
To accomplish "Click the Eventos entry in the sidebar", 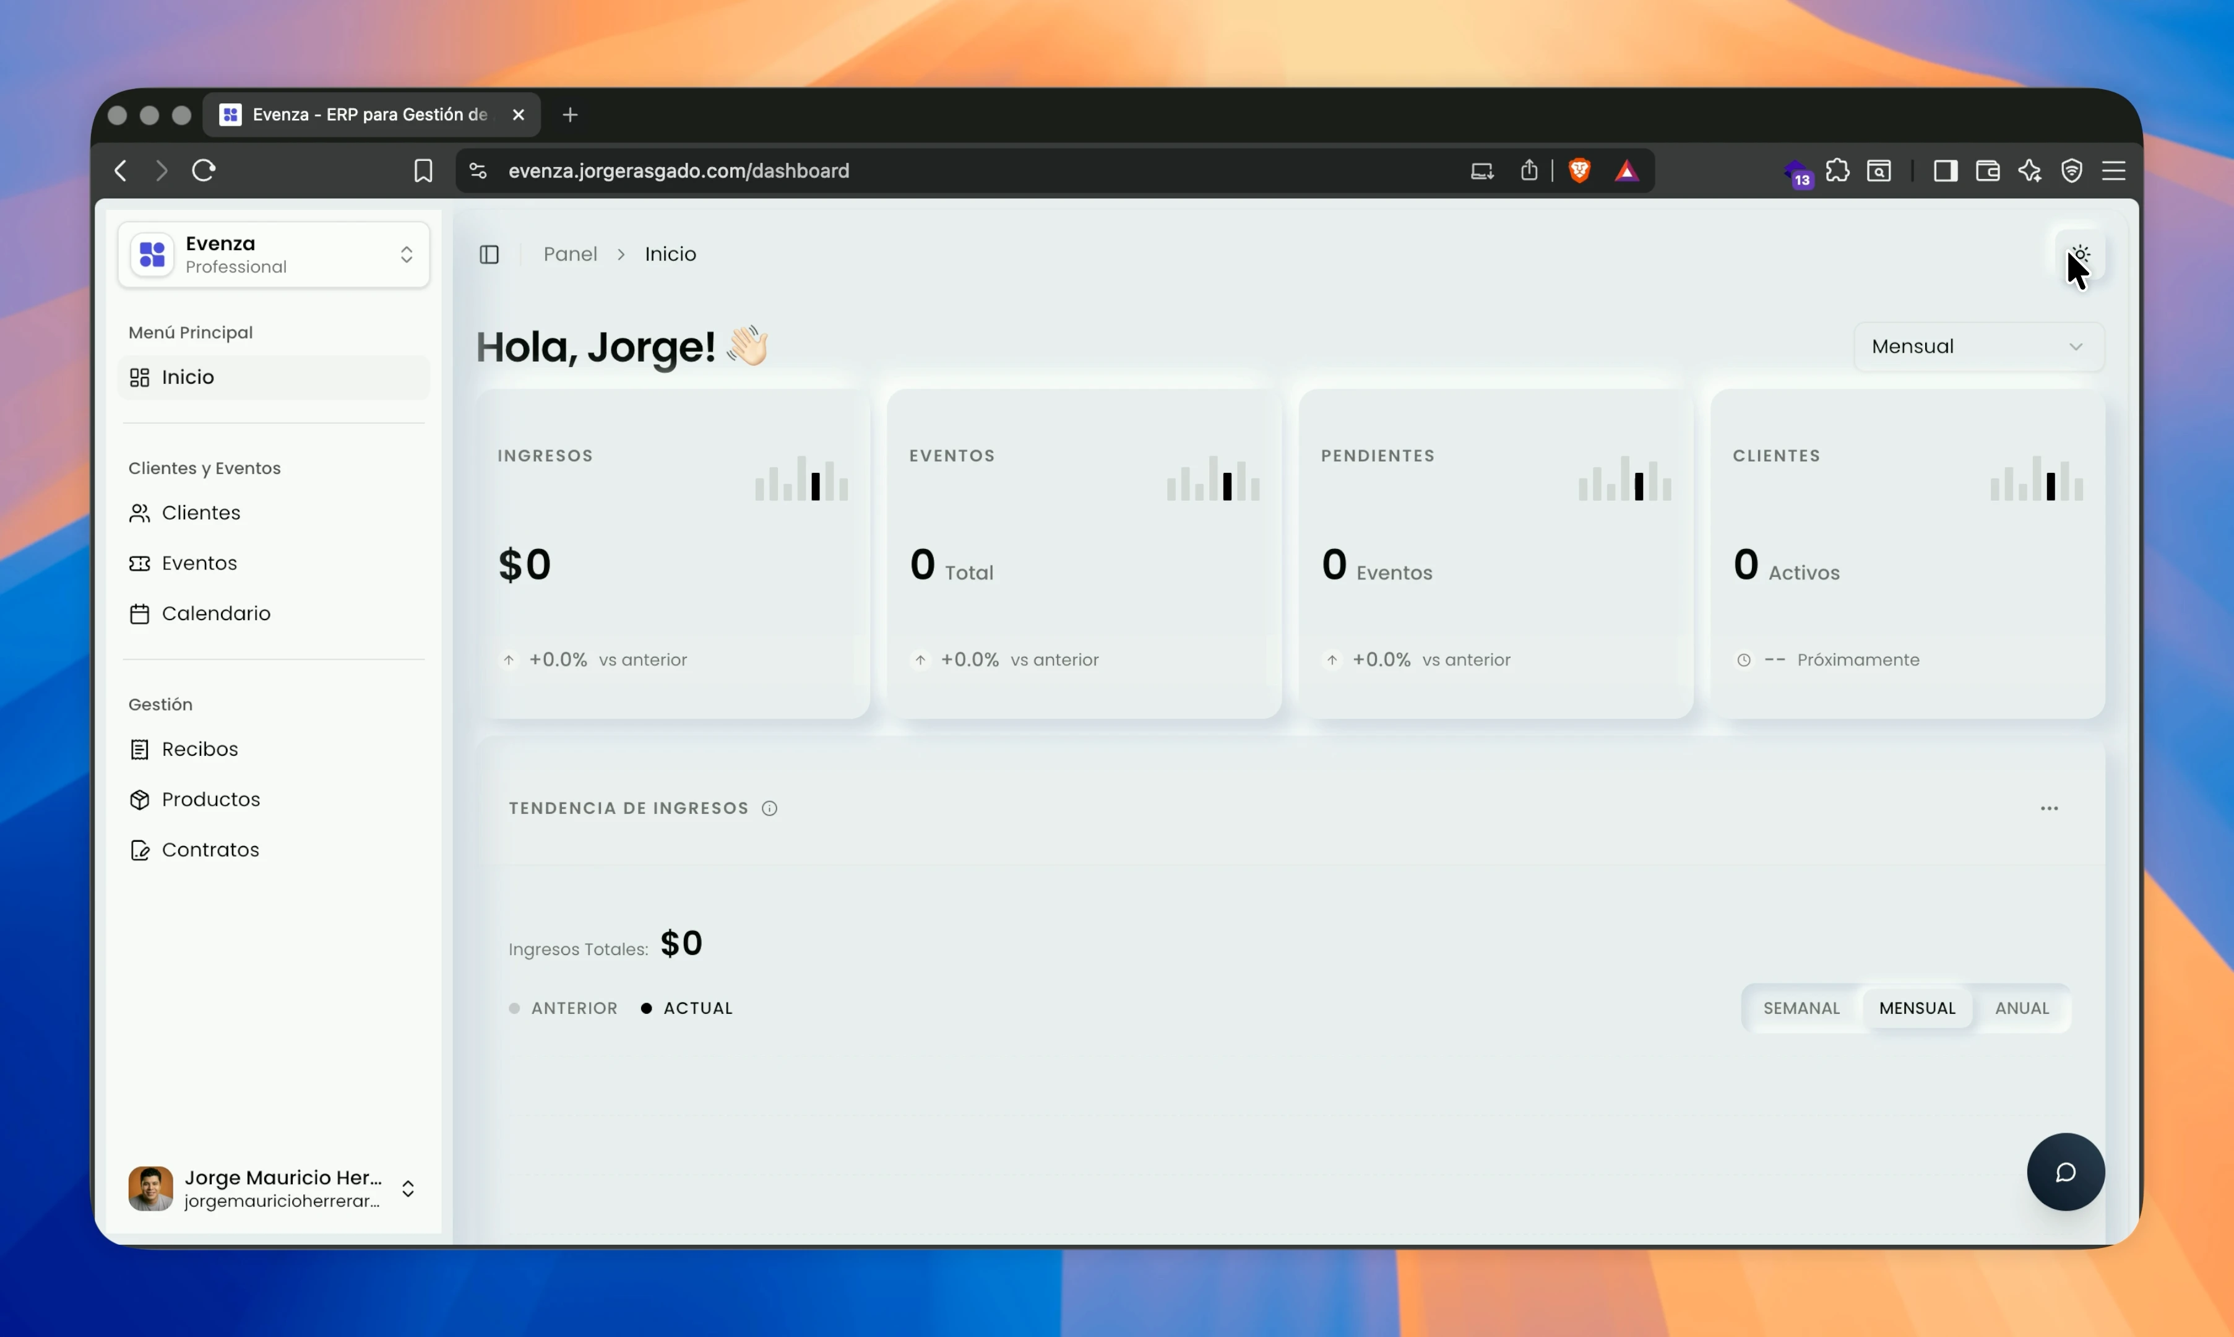I will pos(198,563).
